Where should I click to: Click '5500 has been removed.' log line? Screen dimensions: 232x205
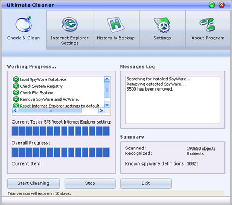click(x=149, y=89)
